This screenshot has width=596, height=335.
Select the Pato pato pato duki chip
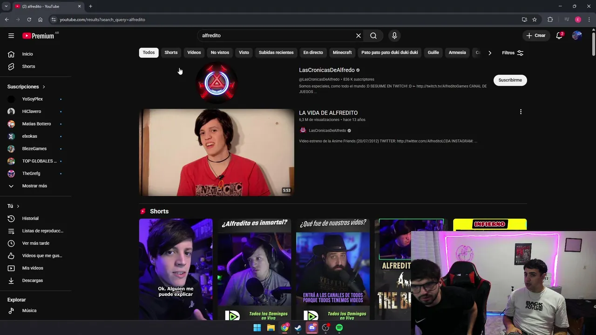tap(390, 53)
